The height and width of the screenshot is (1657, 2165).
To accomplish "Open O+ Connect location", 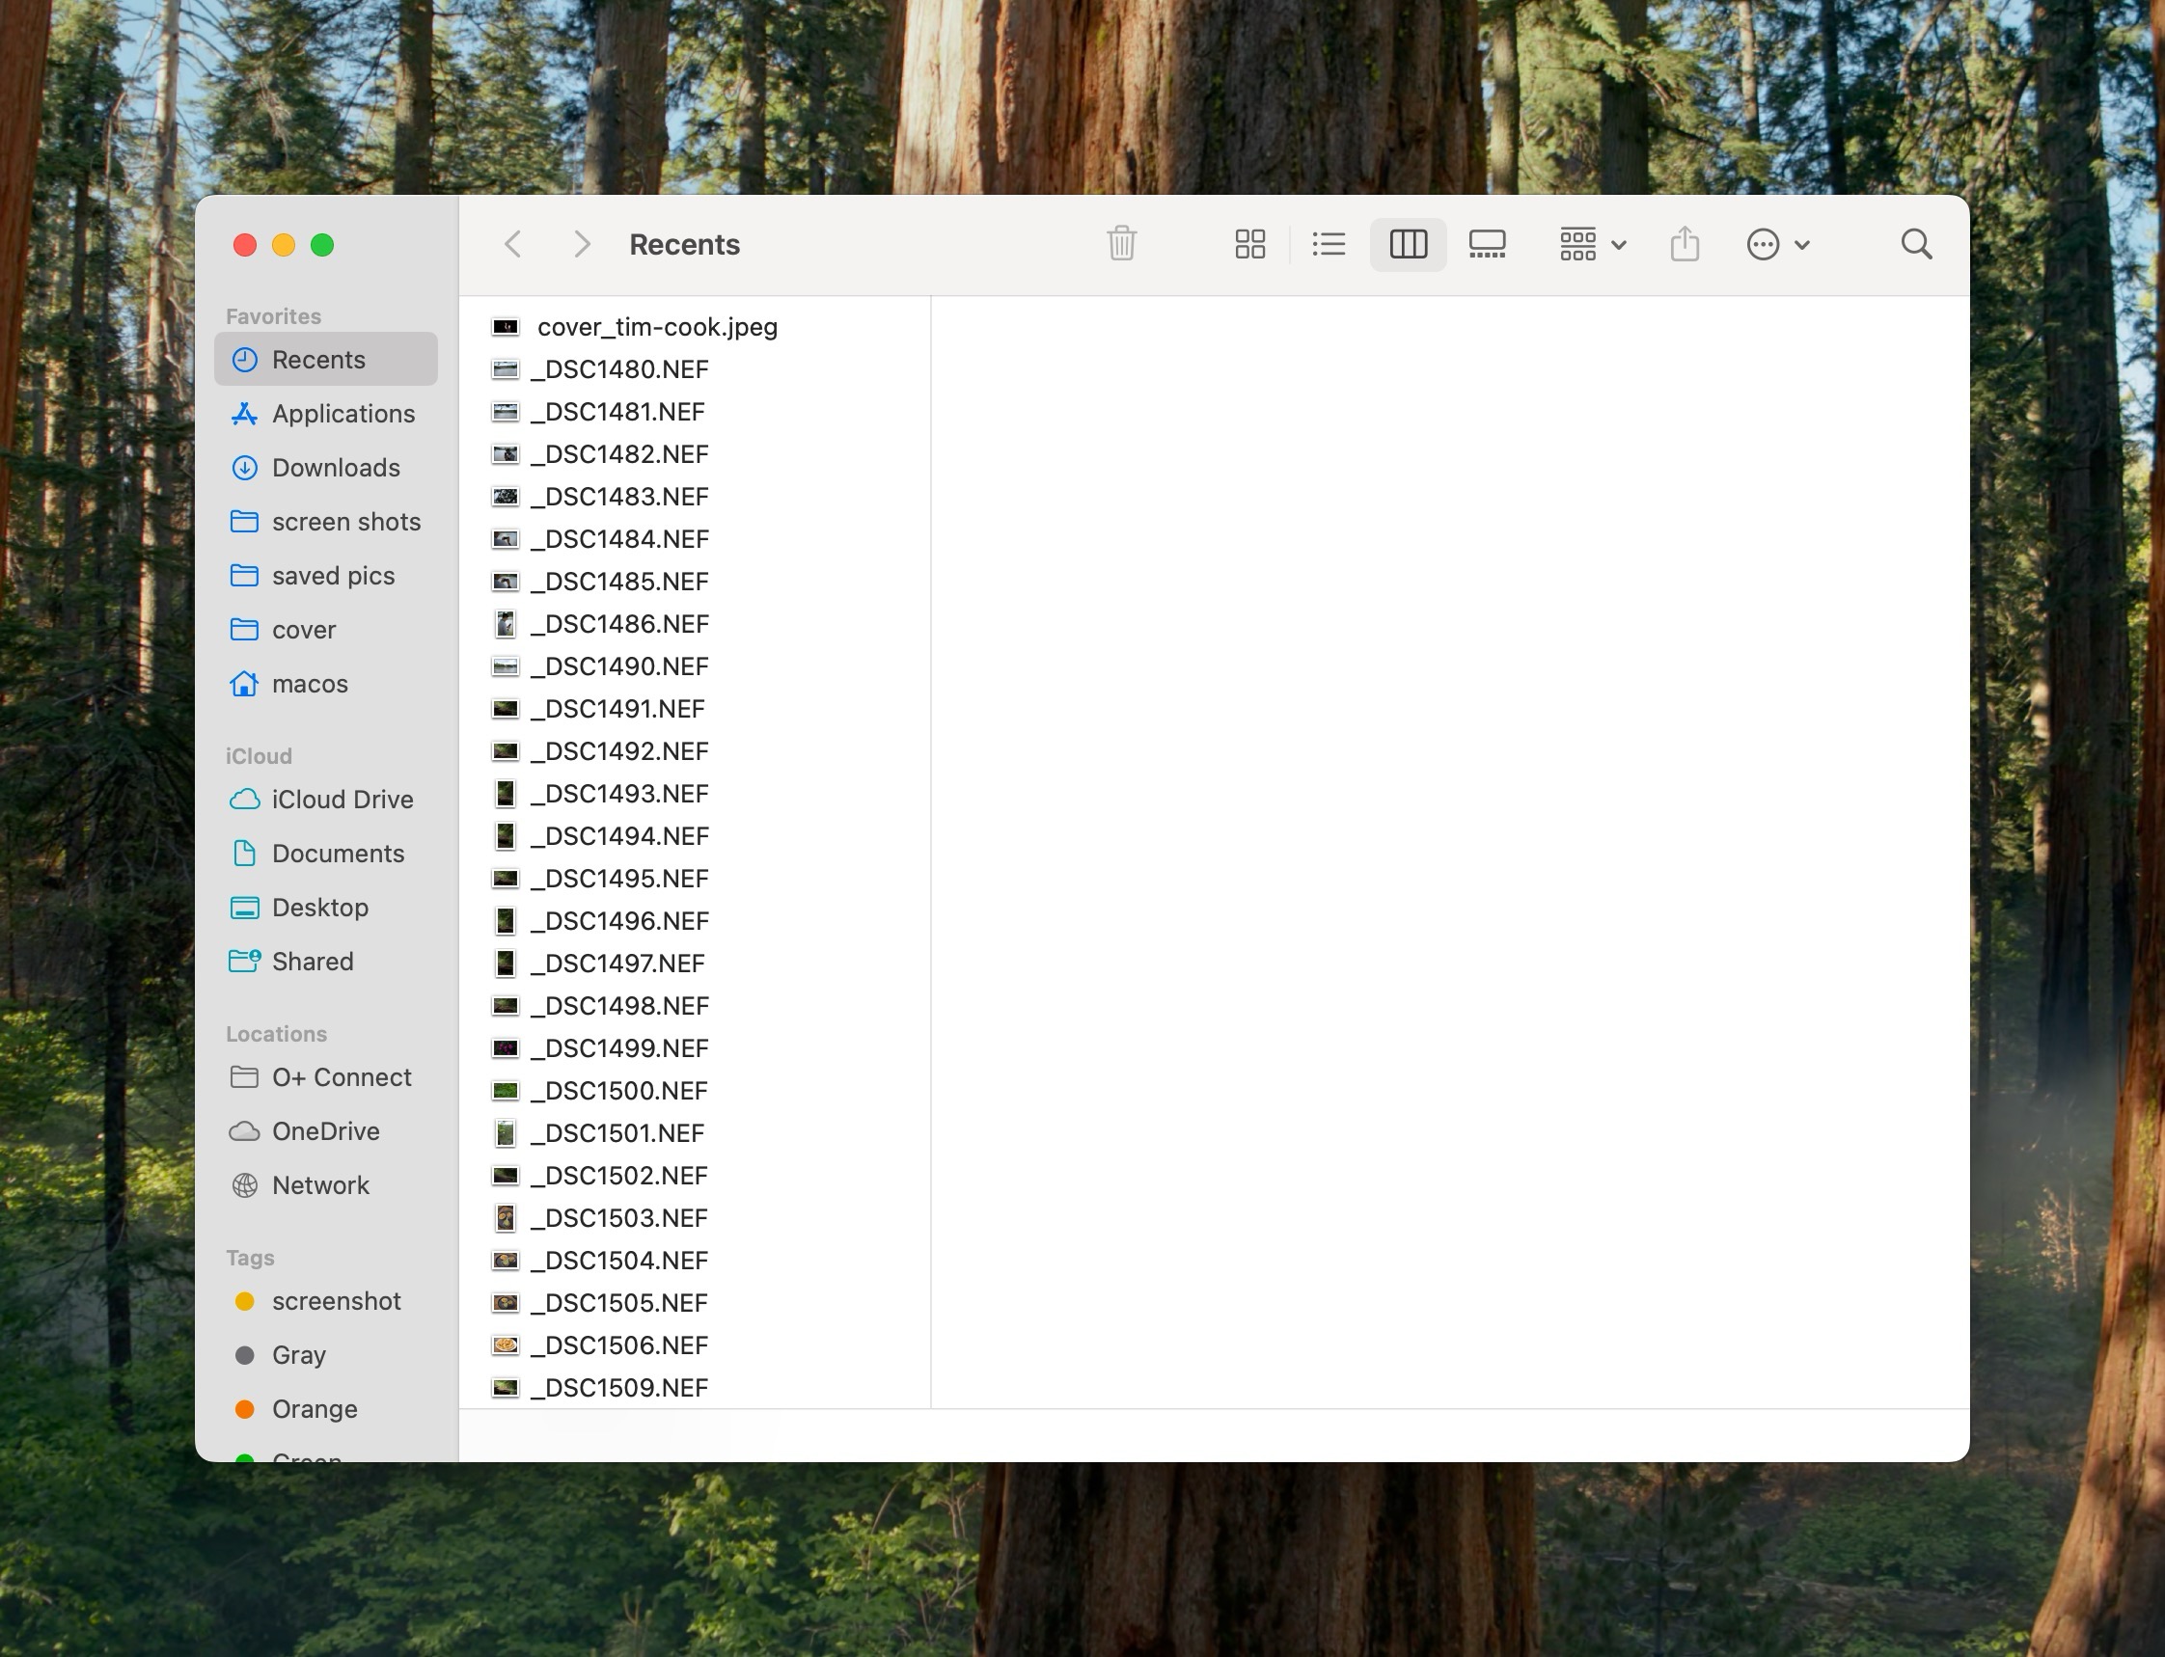I will 325,1077.
